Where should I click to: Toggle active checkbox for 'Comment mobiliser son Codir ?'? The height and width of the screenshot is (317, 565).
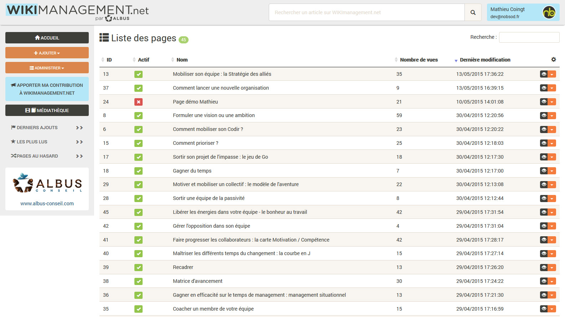[139, 130]
